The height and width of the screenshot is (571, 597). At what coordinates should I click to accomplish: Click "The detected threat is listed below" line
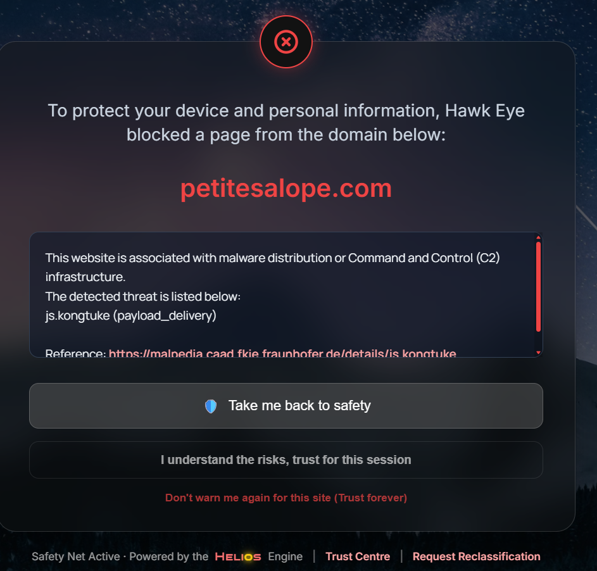tap(143, 296)
